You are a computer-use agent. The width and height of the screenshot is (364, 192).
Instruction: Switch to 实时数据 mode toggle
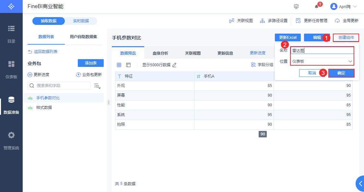81,21
